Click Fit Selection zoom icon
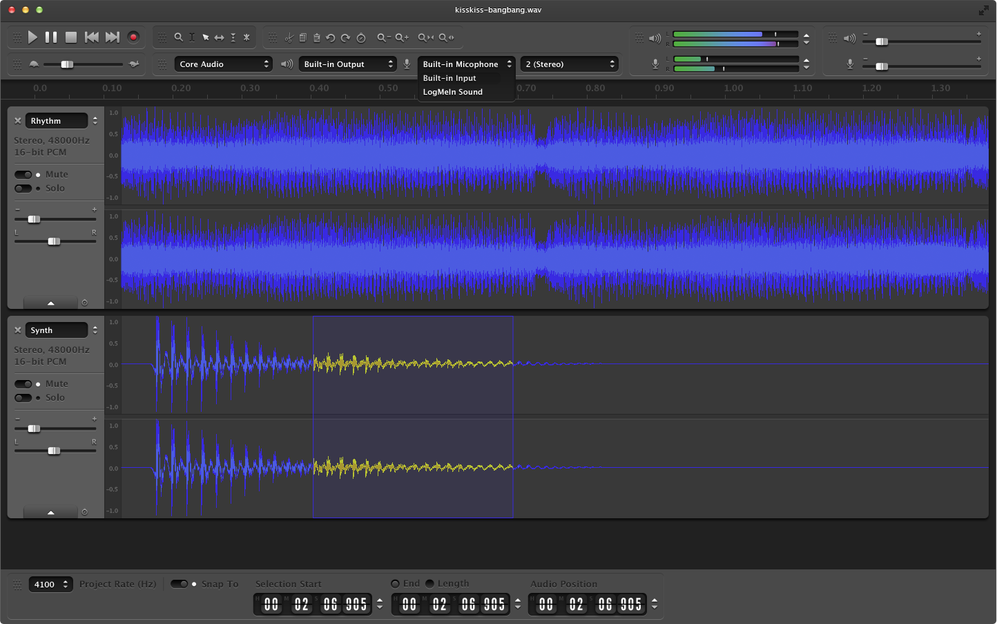997x624 pixels. coord(426,37)
